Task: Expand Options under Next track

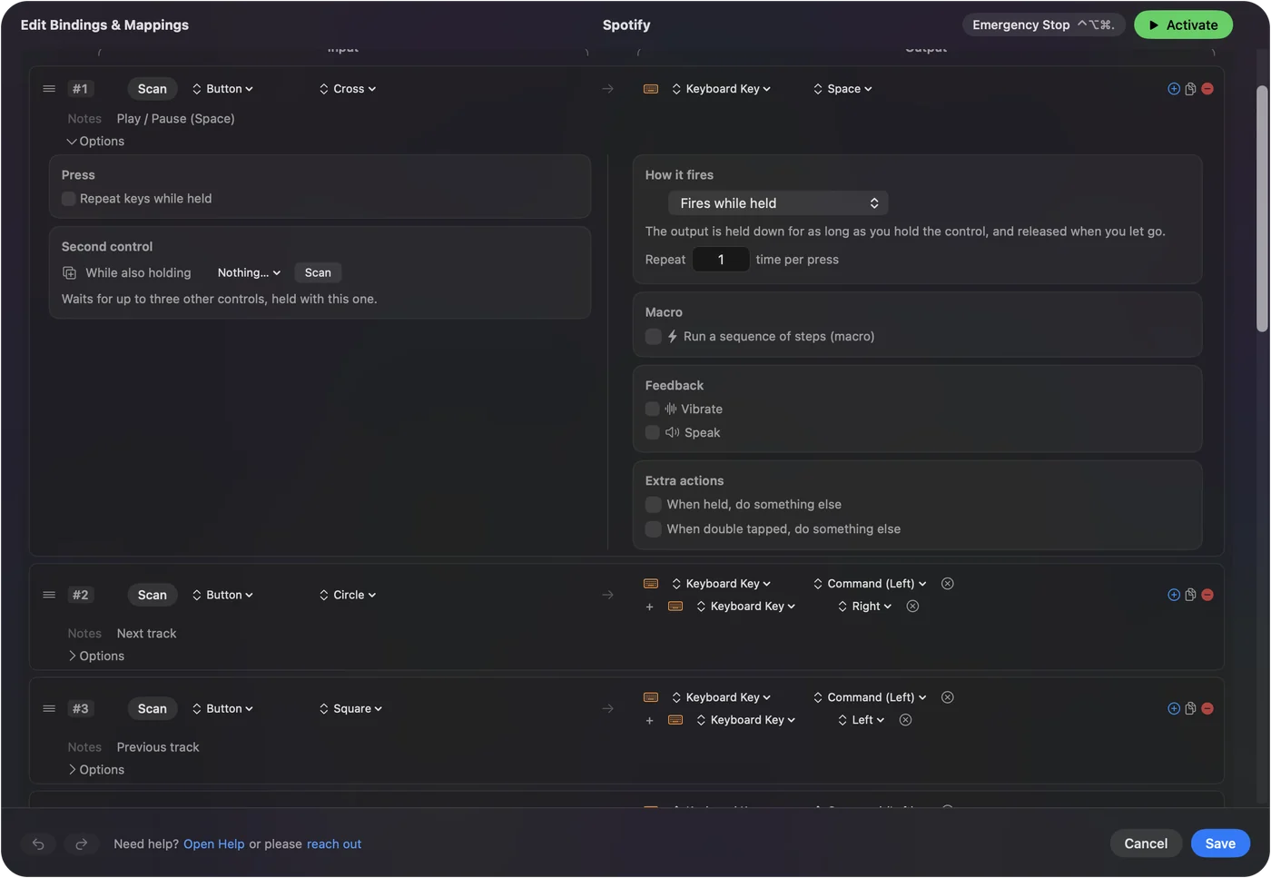Action: pos(95,656)
